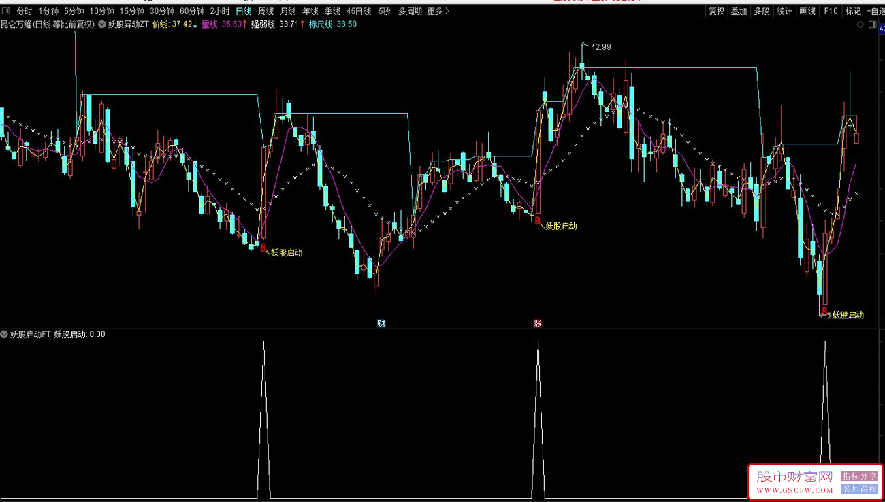The image size is (885, 502).
Task: Open the 画线 drawing tools
Action: (x=807, y=11)
